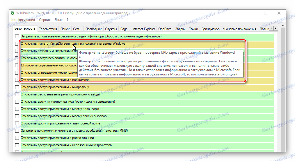Open the ? help menu
The image size is (295, 161).
(x=67, y=20)
